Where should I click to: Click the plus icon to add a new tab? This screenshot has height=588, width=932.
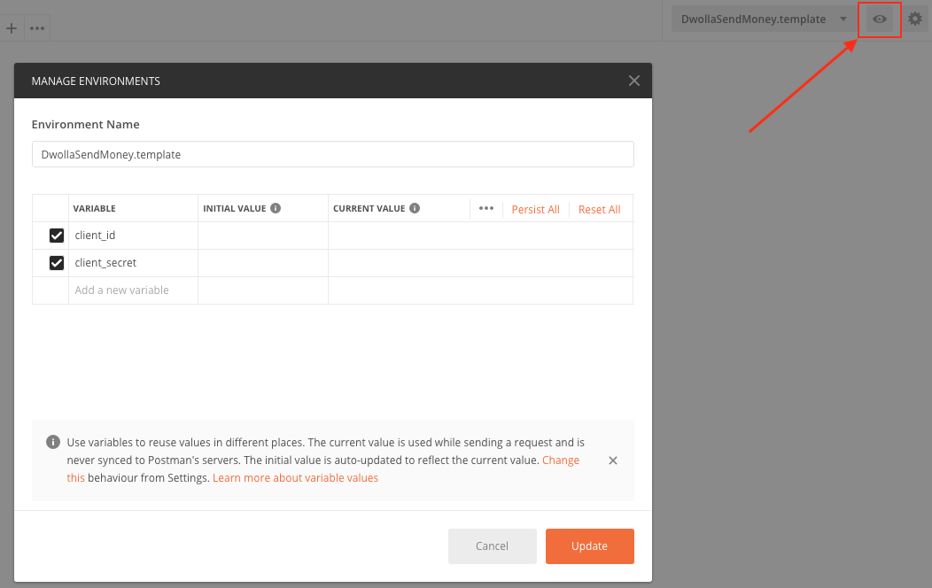tap(12, 28)
